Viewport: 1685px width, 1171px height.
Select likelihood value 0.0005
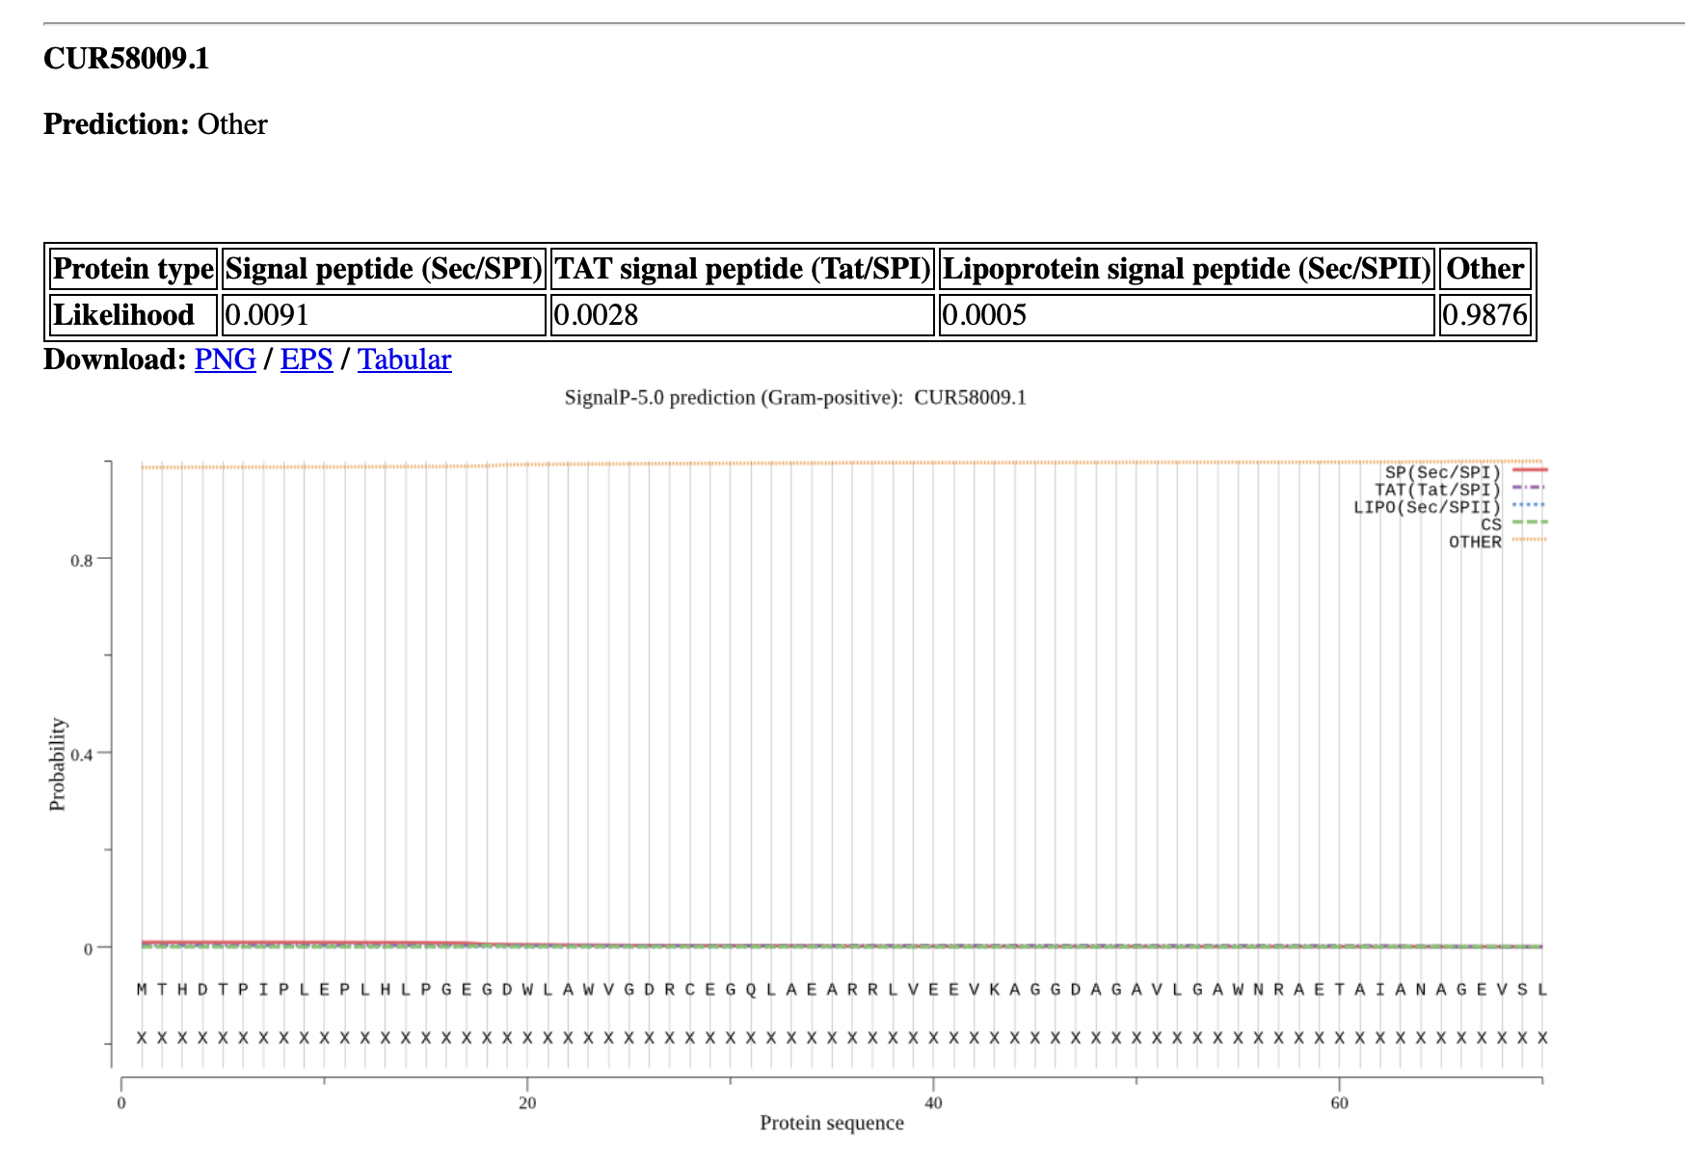(984, 315)
